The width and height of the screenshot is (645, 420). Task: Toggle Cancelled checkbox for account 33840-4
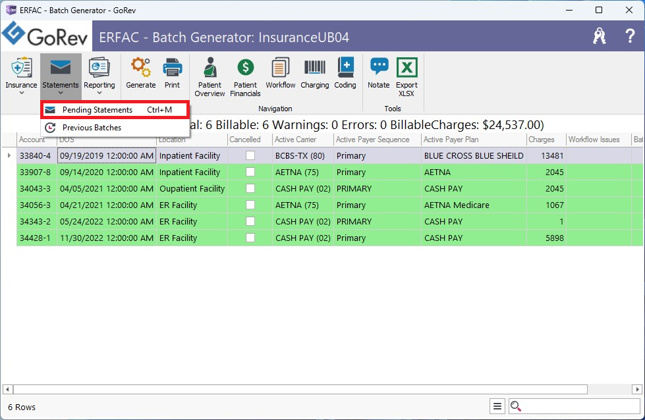click(x=250, y=155)
